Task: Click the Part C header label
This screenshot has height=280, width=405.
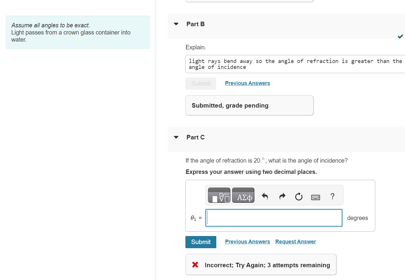Action: (x=196, y=137)
